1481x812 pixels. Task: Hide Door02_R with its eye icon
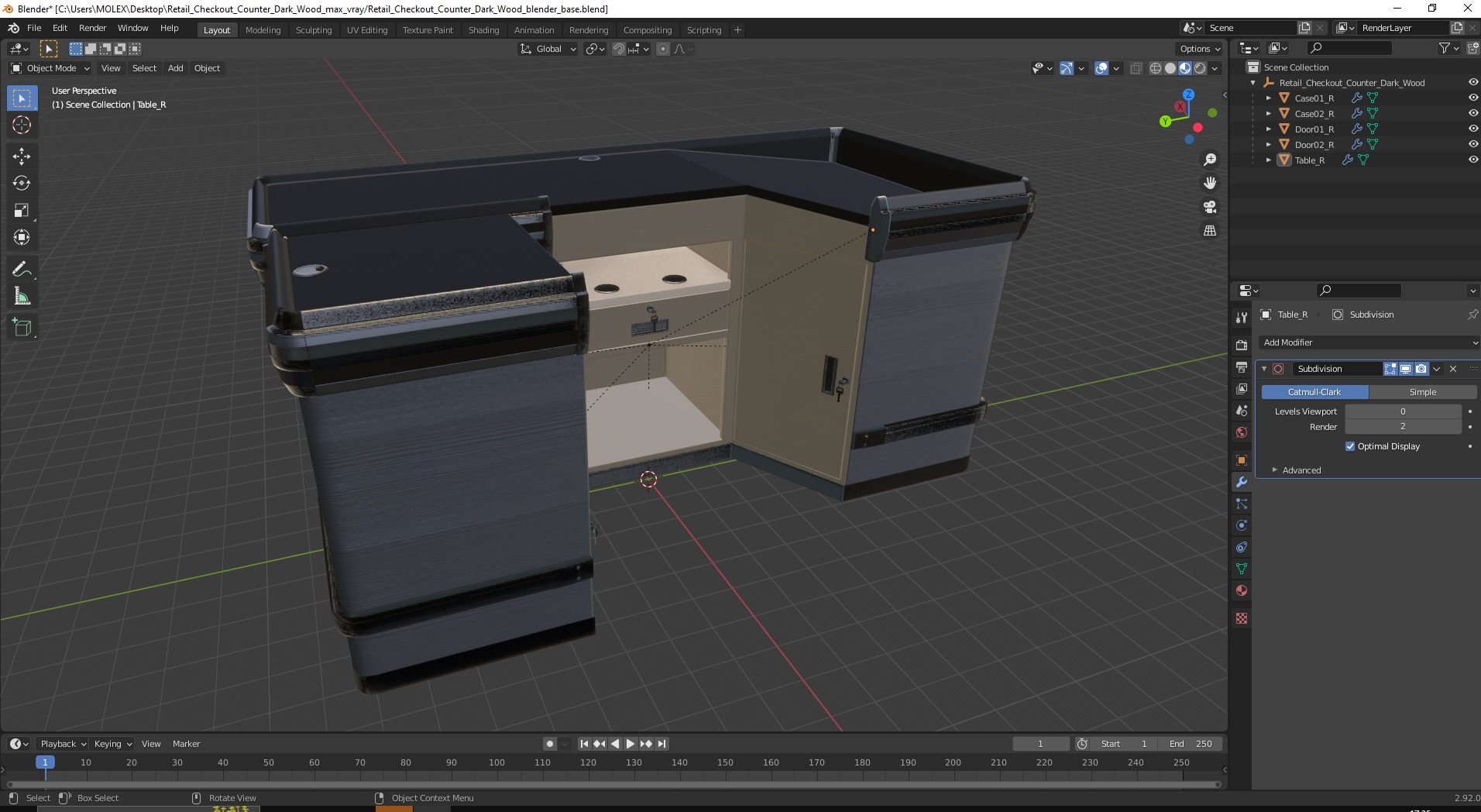point(1472,144)
